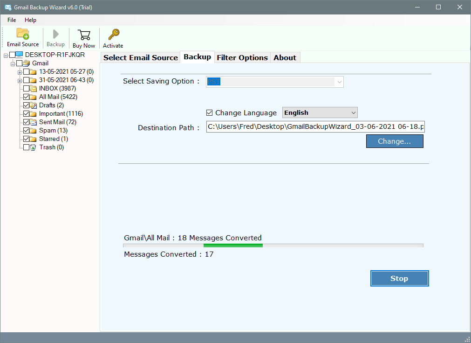The width and height of the screenshot is (471, 343).
Task: Open the Help menu
Action: (x=30, y=20)
